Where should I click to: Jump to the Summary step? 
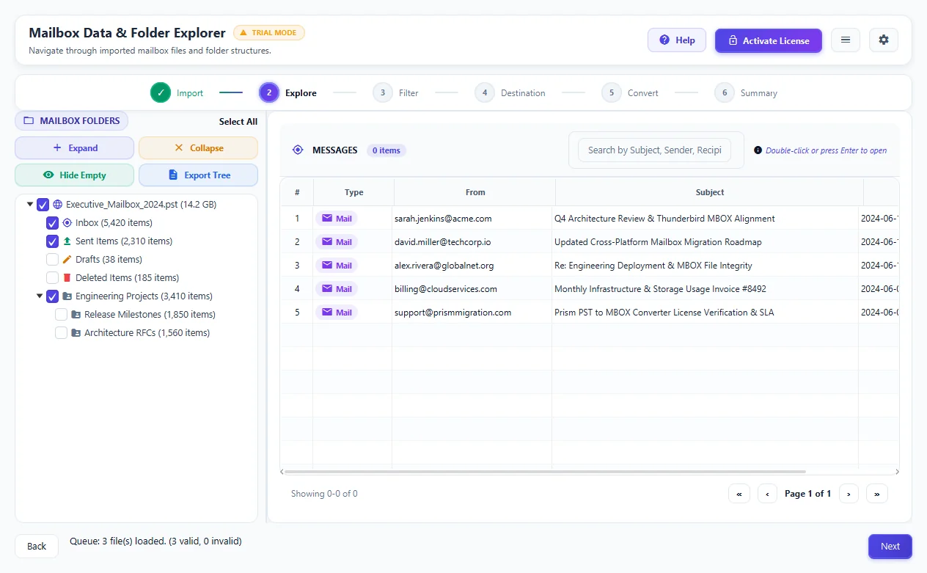point(746,93)
